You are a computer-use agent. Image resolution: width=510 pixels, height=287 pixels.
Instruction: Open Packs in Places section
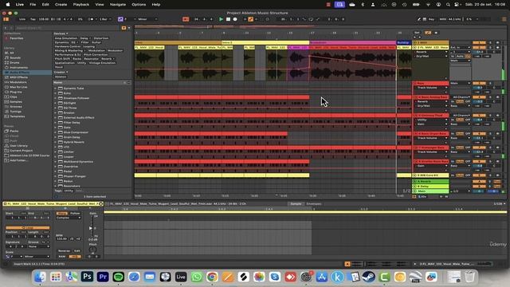(14, 131)
